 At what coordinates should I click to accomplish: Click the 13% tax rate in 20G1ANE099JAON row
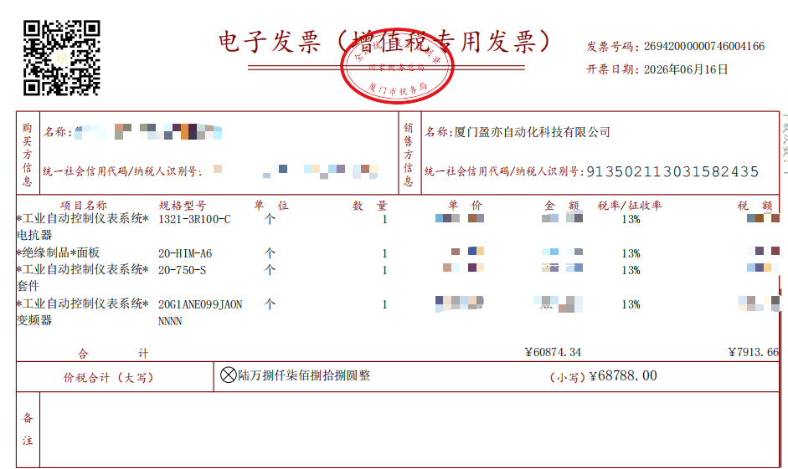(631, 304)
